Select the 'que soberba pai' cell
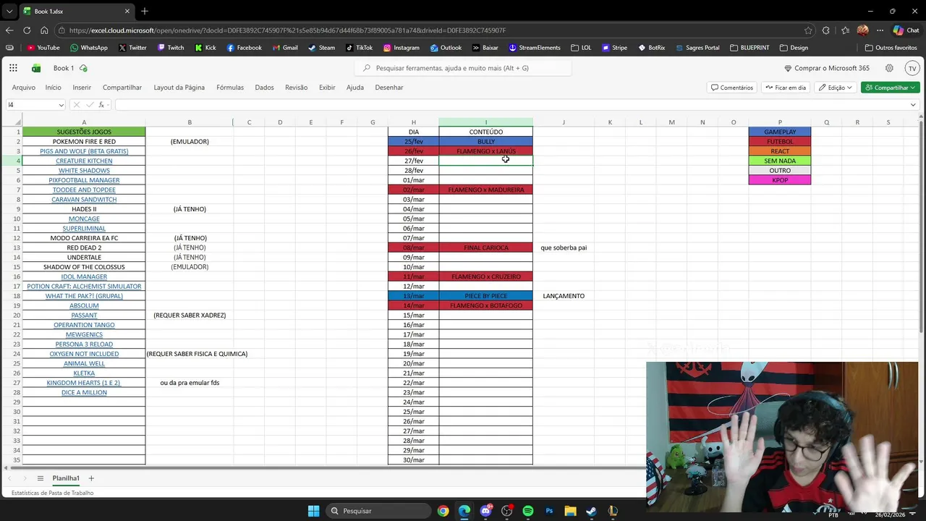 (564, 247)
